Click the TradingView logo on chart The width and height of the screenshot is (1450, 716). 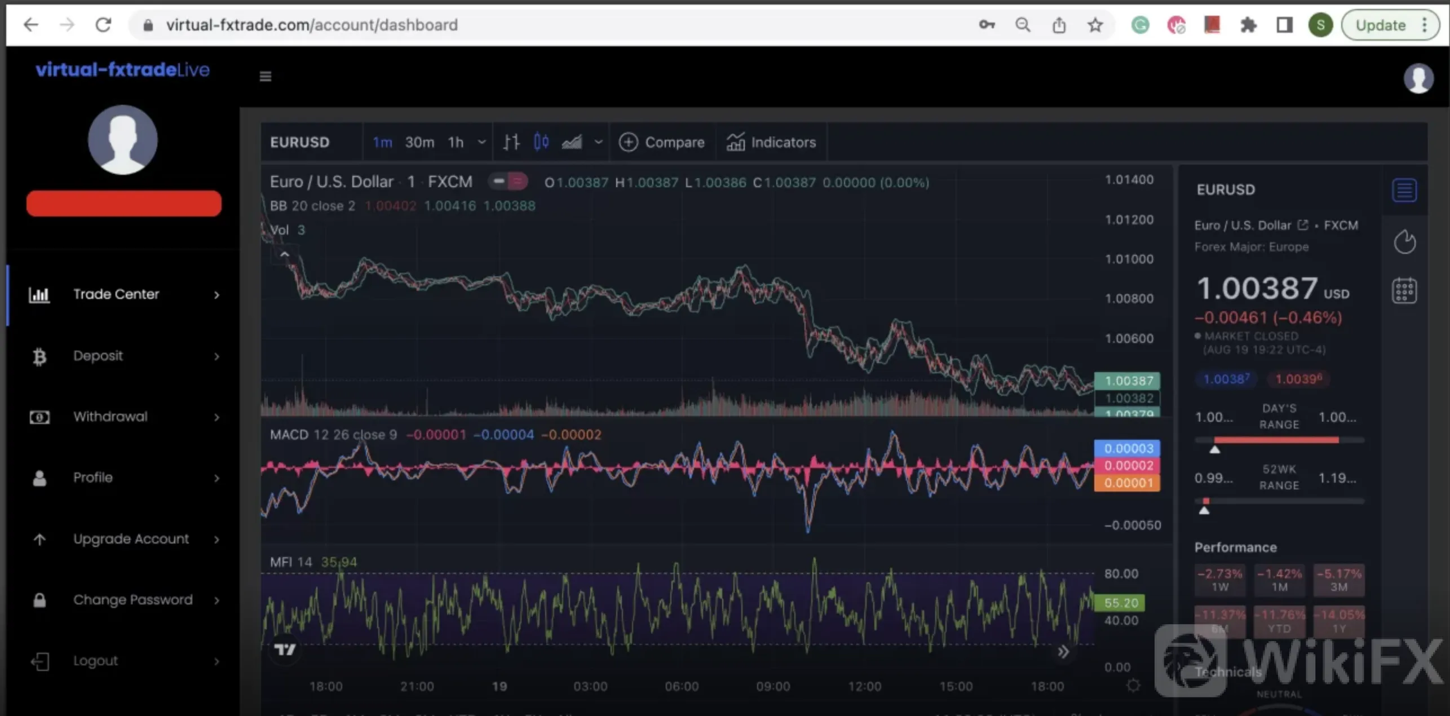[x=285, y=649]
